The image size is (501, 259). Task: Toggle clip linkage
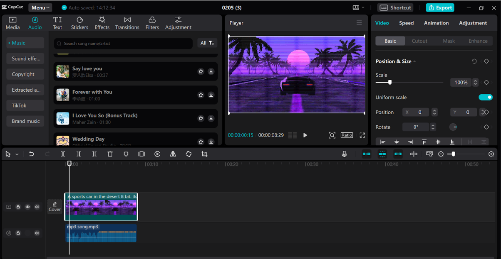tap(398, 154)
